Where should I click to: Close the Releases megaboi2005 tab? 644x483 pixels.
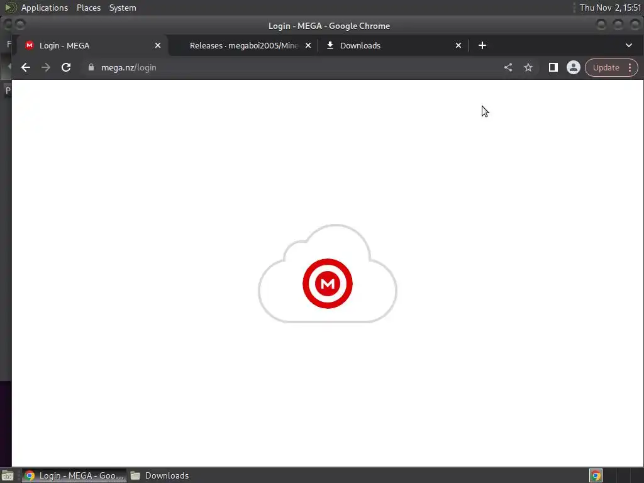(308, 45)
